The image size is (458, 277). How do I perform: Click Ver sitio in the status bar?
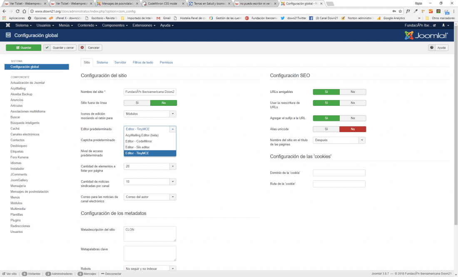pos(10,274)
